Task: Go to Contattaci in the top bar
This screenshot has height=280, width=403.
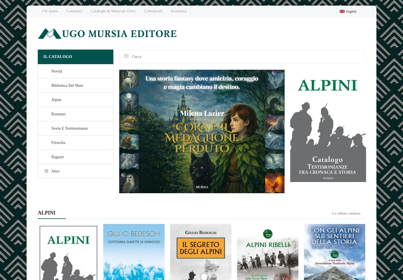Action: (74, 11)
